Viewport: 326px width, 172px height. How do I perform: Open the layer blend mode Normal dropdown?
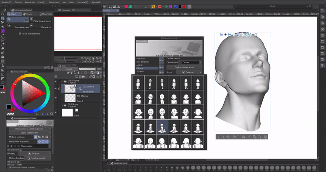pyautogui.click(x=69, y=69)
